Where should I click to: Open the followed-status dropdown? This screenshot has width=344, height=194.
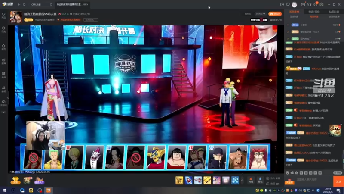coord(261,14)
